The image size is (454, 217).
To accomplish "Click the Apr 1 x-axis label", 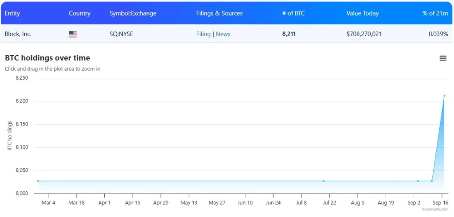I will pyautogui.click(x=105, y=202).
